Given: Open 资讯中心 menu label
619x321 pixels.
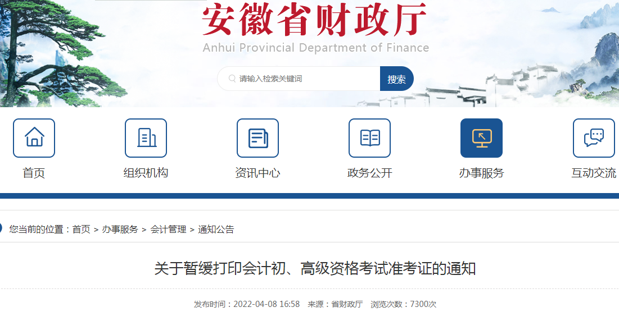Looking at the screenshot, I should click(258, 173).
